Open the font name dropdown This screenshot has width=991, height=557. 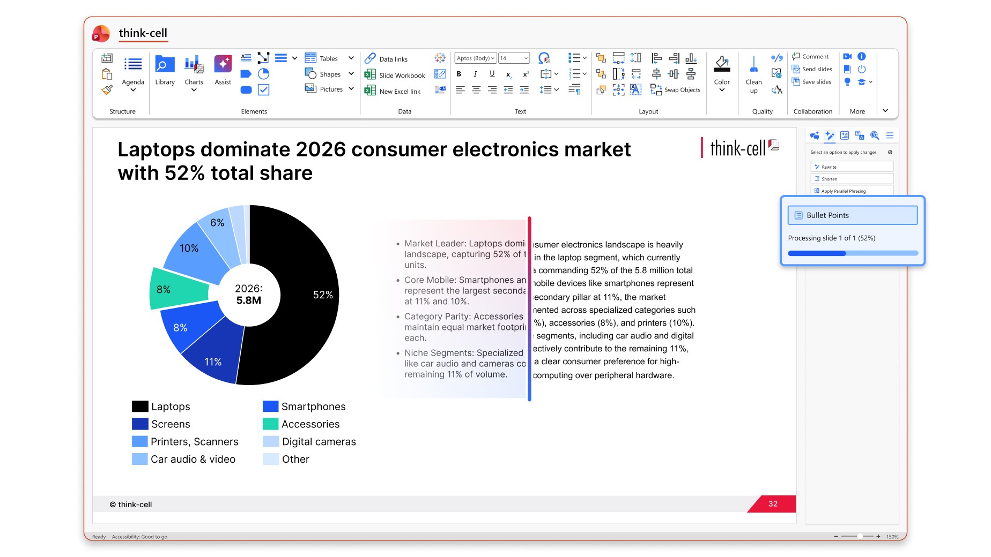475,58
